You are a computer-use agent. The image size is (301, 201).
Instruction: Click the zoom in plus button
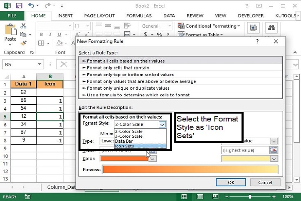click(274, 196)
